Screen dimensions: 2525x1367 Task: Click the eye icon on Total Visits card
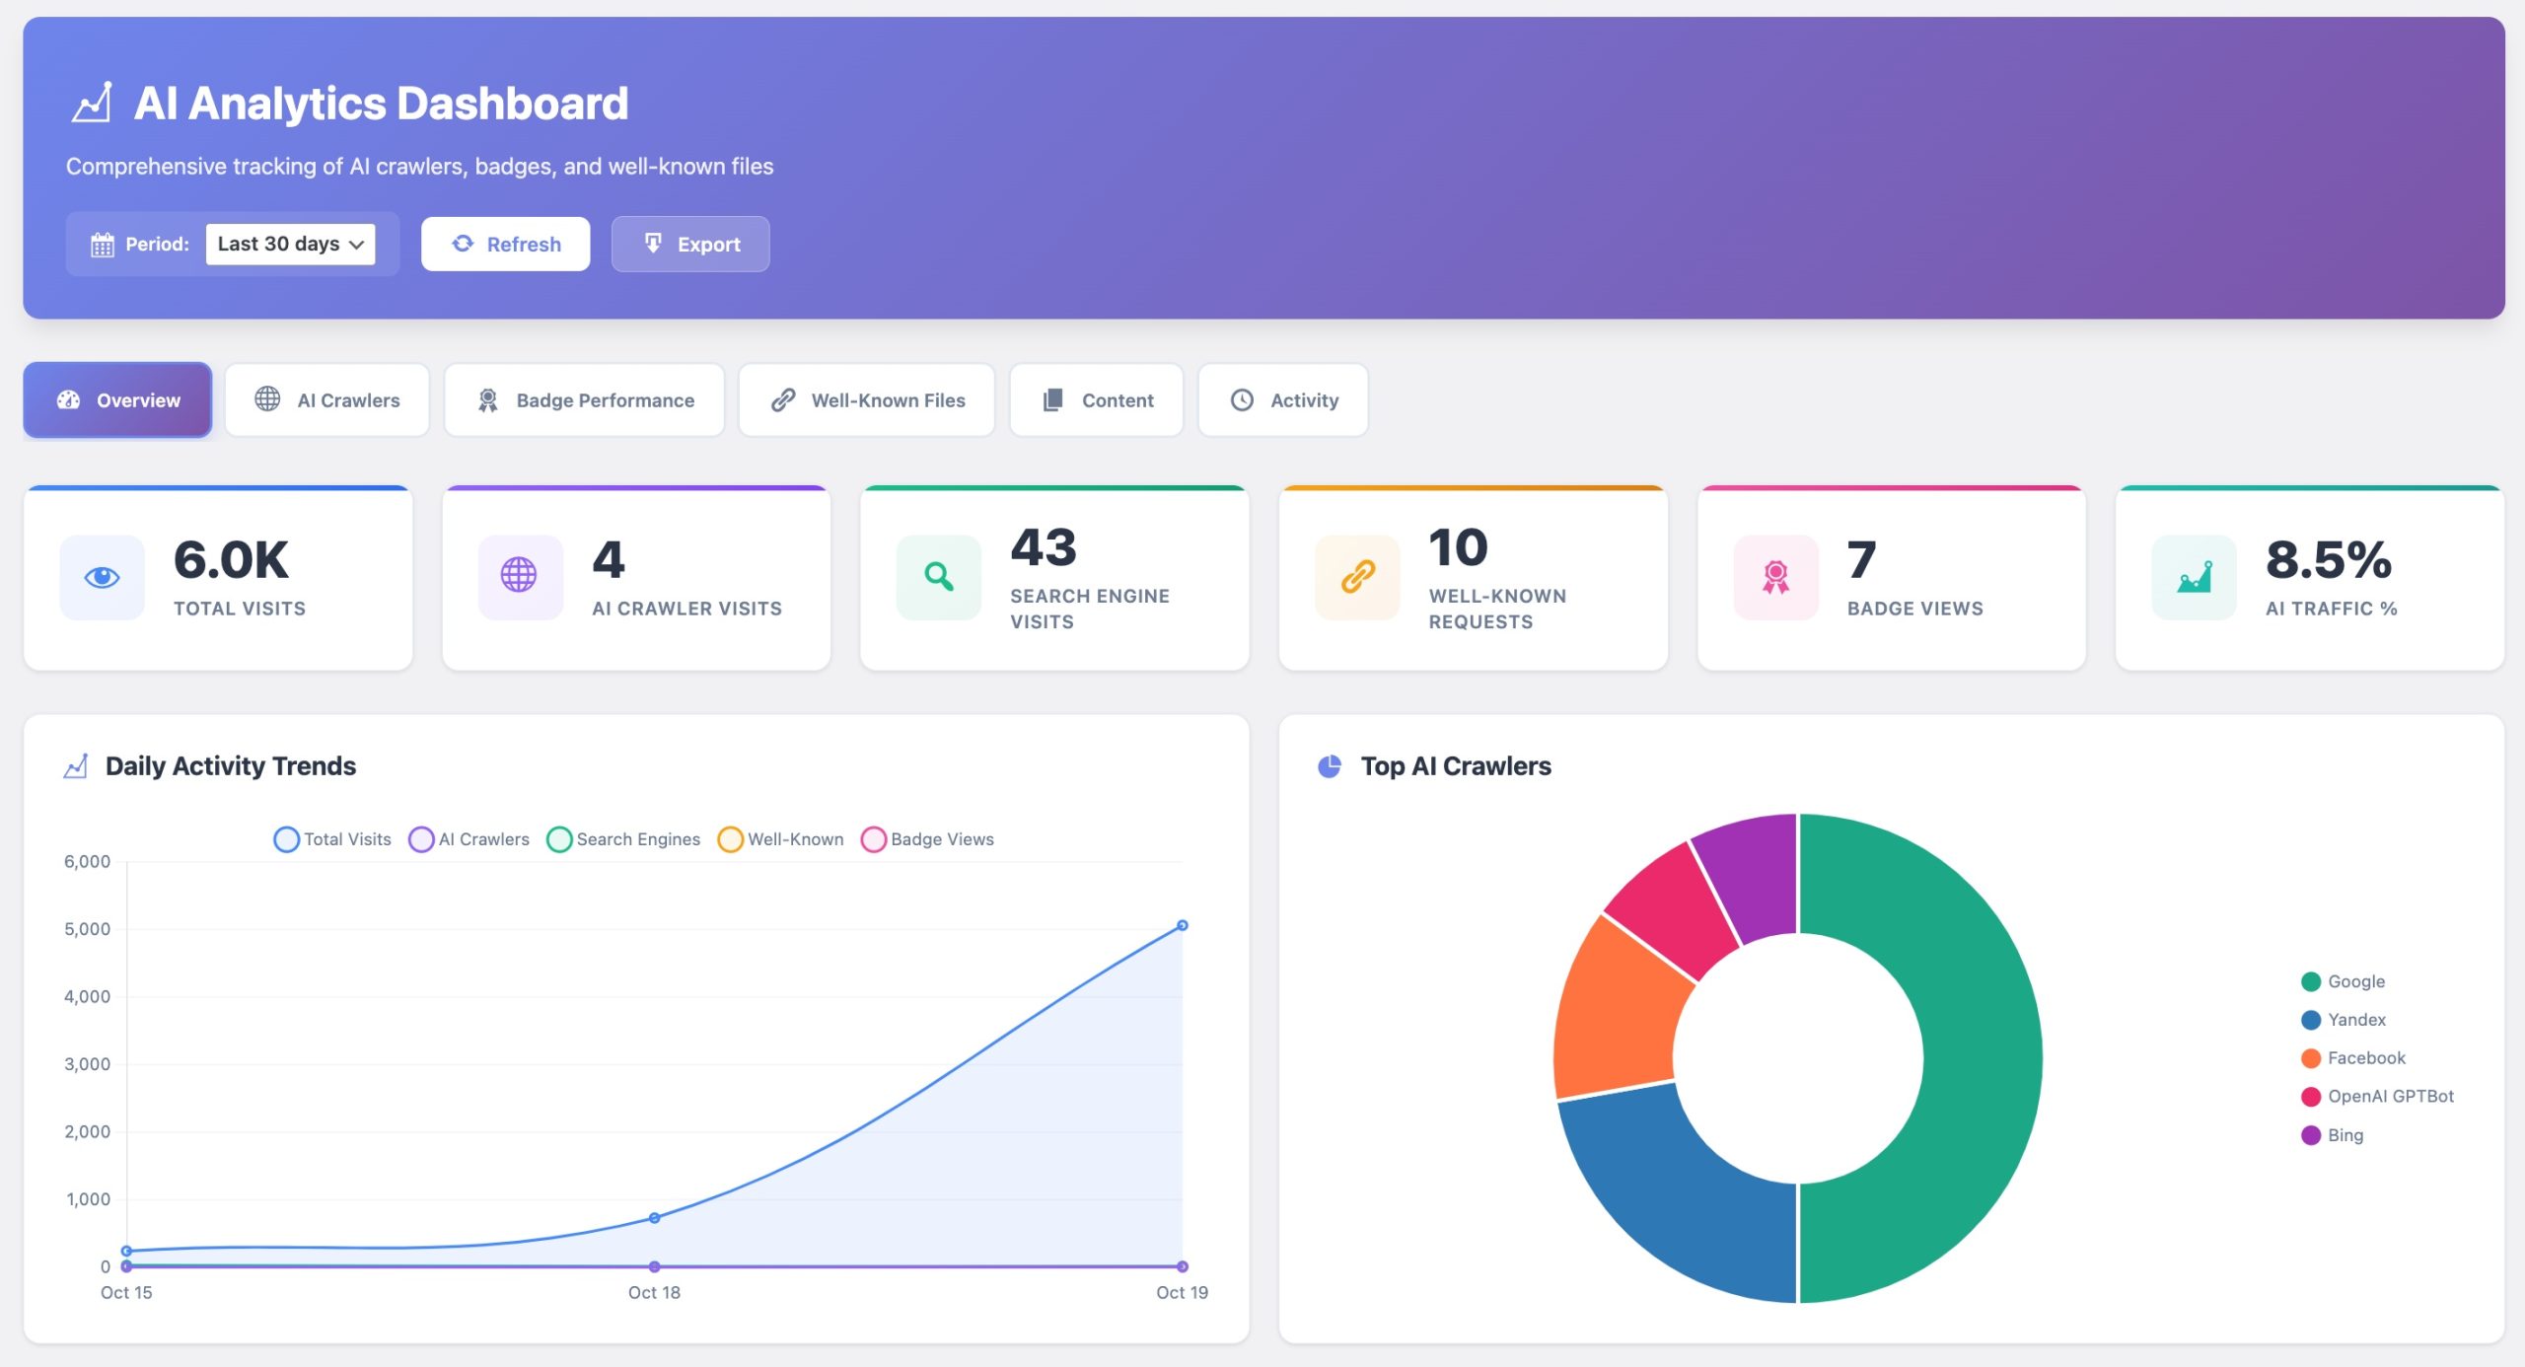[x=102, y=577]
